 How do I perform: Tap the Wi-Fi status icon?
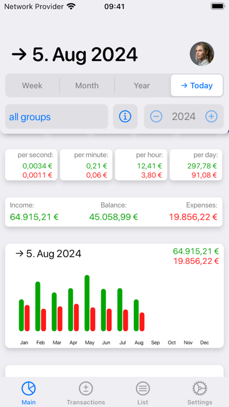click(71, 6)
